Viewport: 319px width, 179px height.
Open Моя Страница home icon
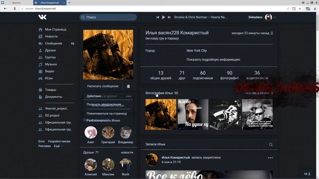(40, 29)
